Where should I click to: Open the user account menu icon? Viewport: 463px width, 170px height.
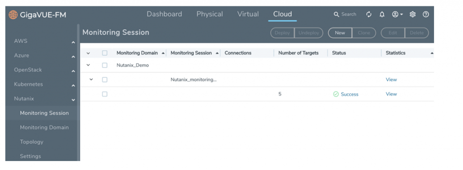tap(397, 14)
